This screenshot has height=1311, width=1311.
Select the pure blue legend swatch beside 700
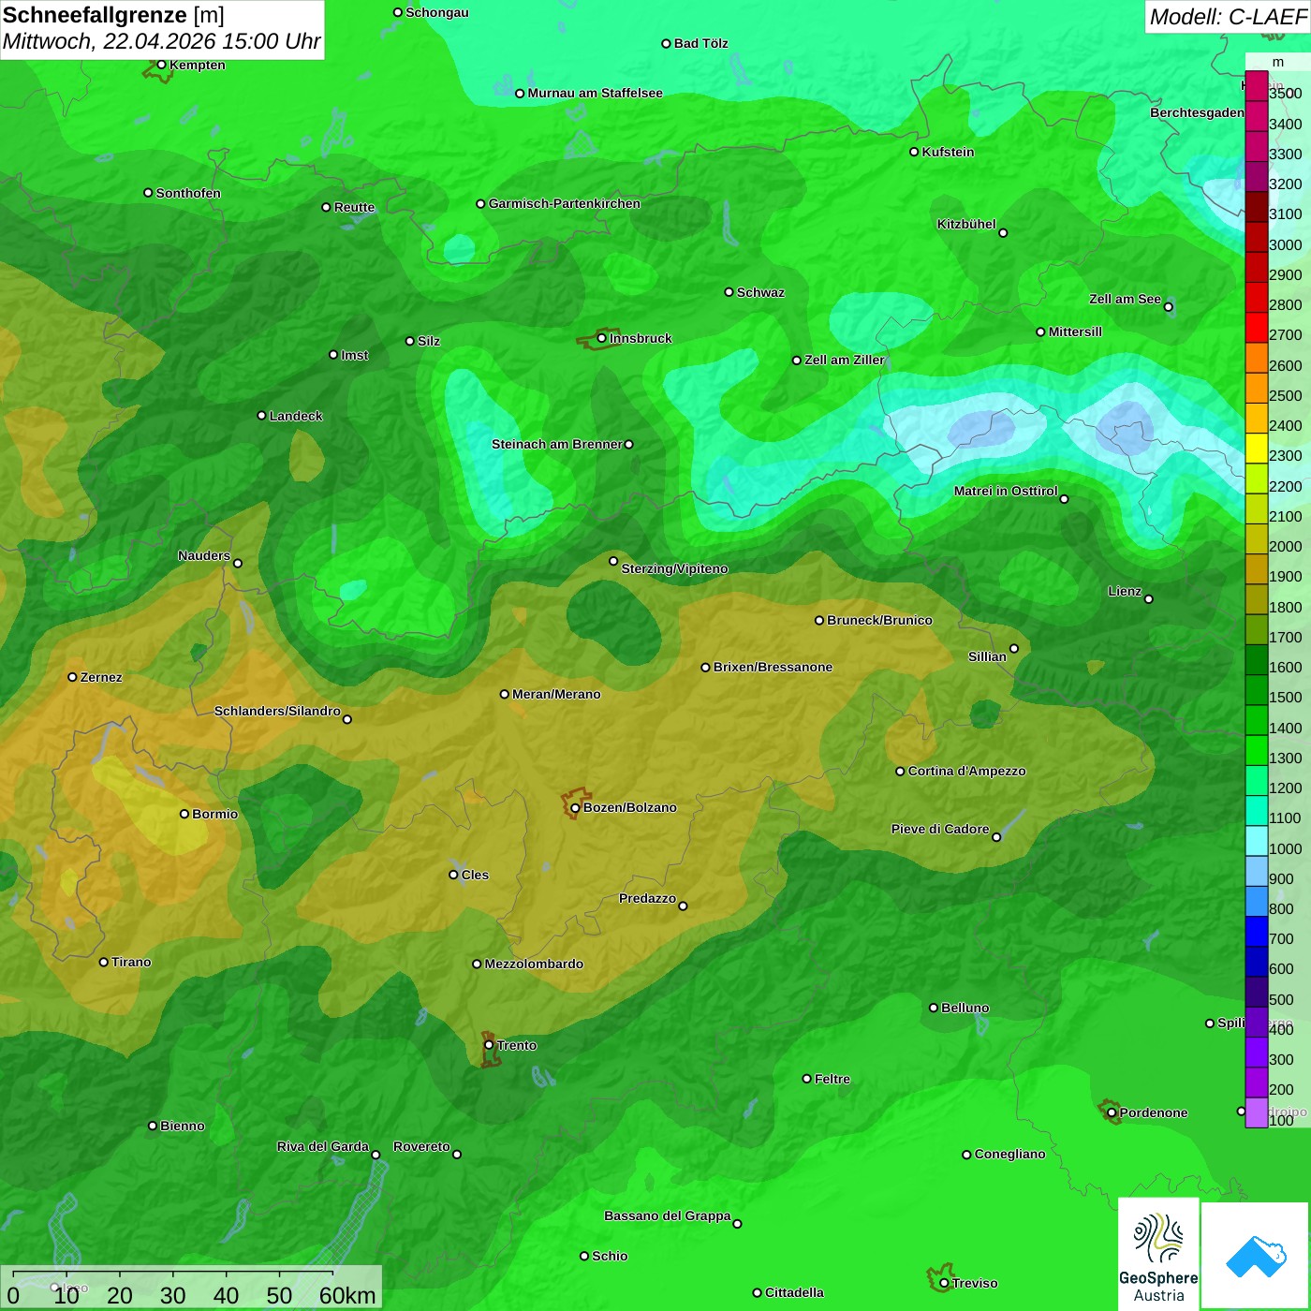[x=1256, y=932]
